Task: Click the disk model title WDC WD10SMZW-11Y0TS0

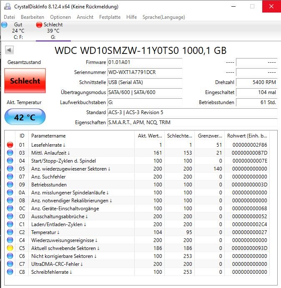Action: point(140,51)
